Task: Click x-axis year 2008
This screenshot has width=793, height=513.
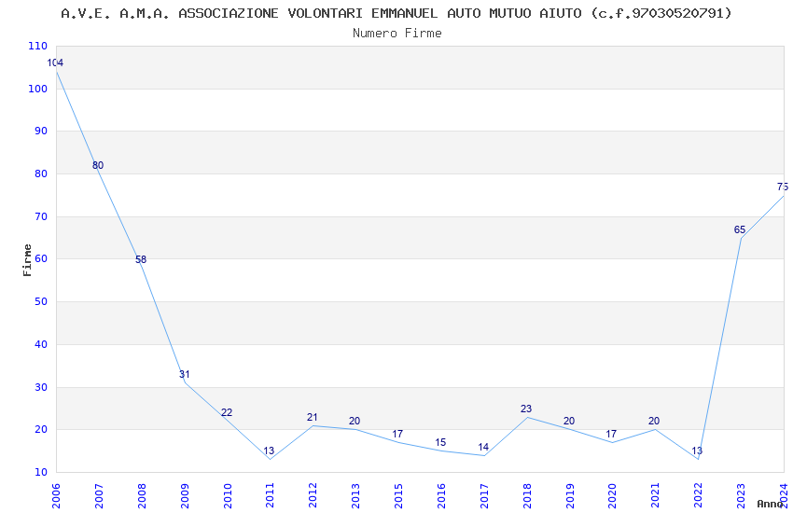Action: tap(142, 496)
